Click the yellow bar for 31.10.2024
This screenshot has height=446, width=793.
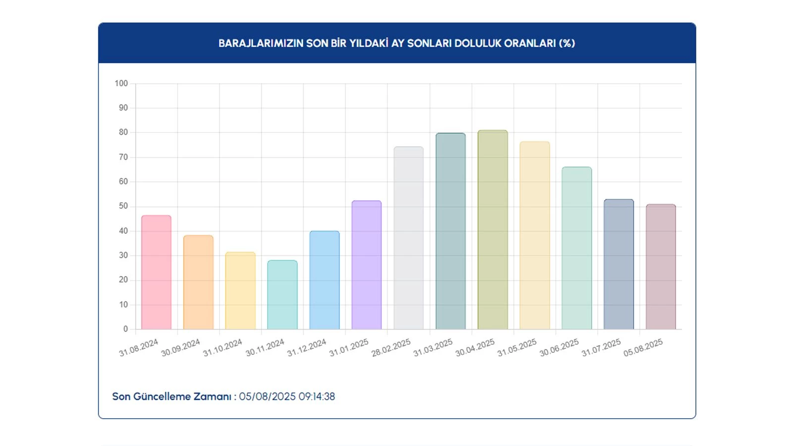coord(240,291)
